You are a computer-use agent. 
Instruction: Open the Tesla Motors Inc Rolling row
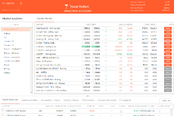coord(104,79)
